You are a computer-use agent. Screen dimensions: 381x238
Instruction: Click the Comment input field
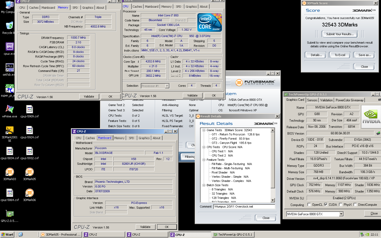244,207
